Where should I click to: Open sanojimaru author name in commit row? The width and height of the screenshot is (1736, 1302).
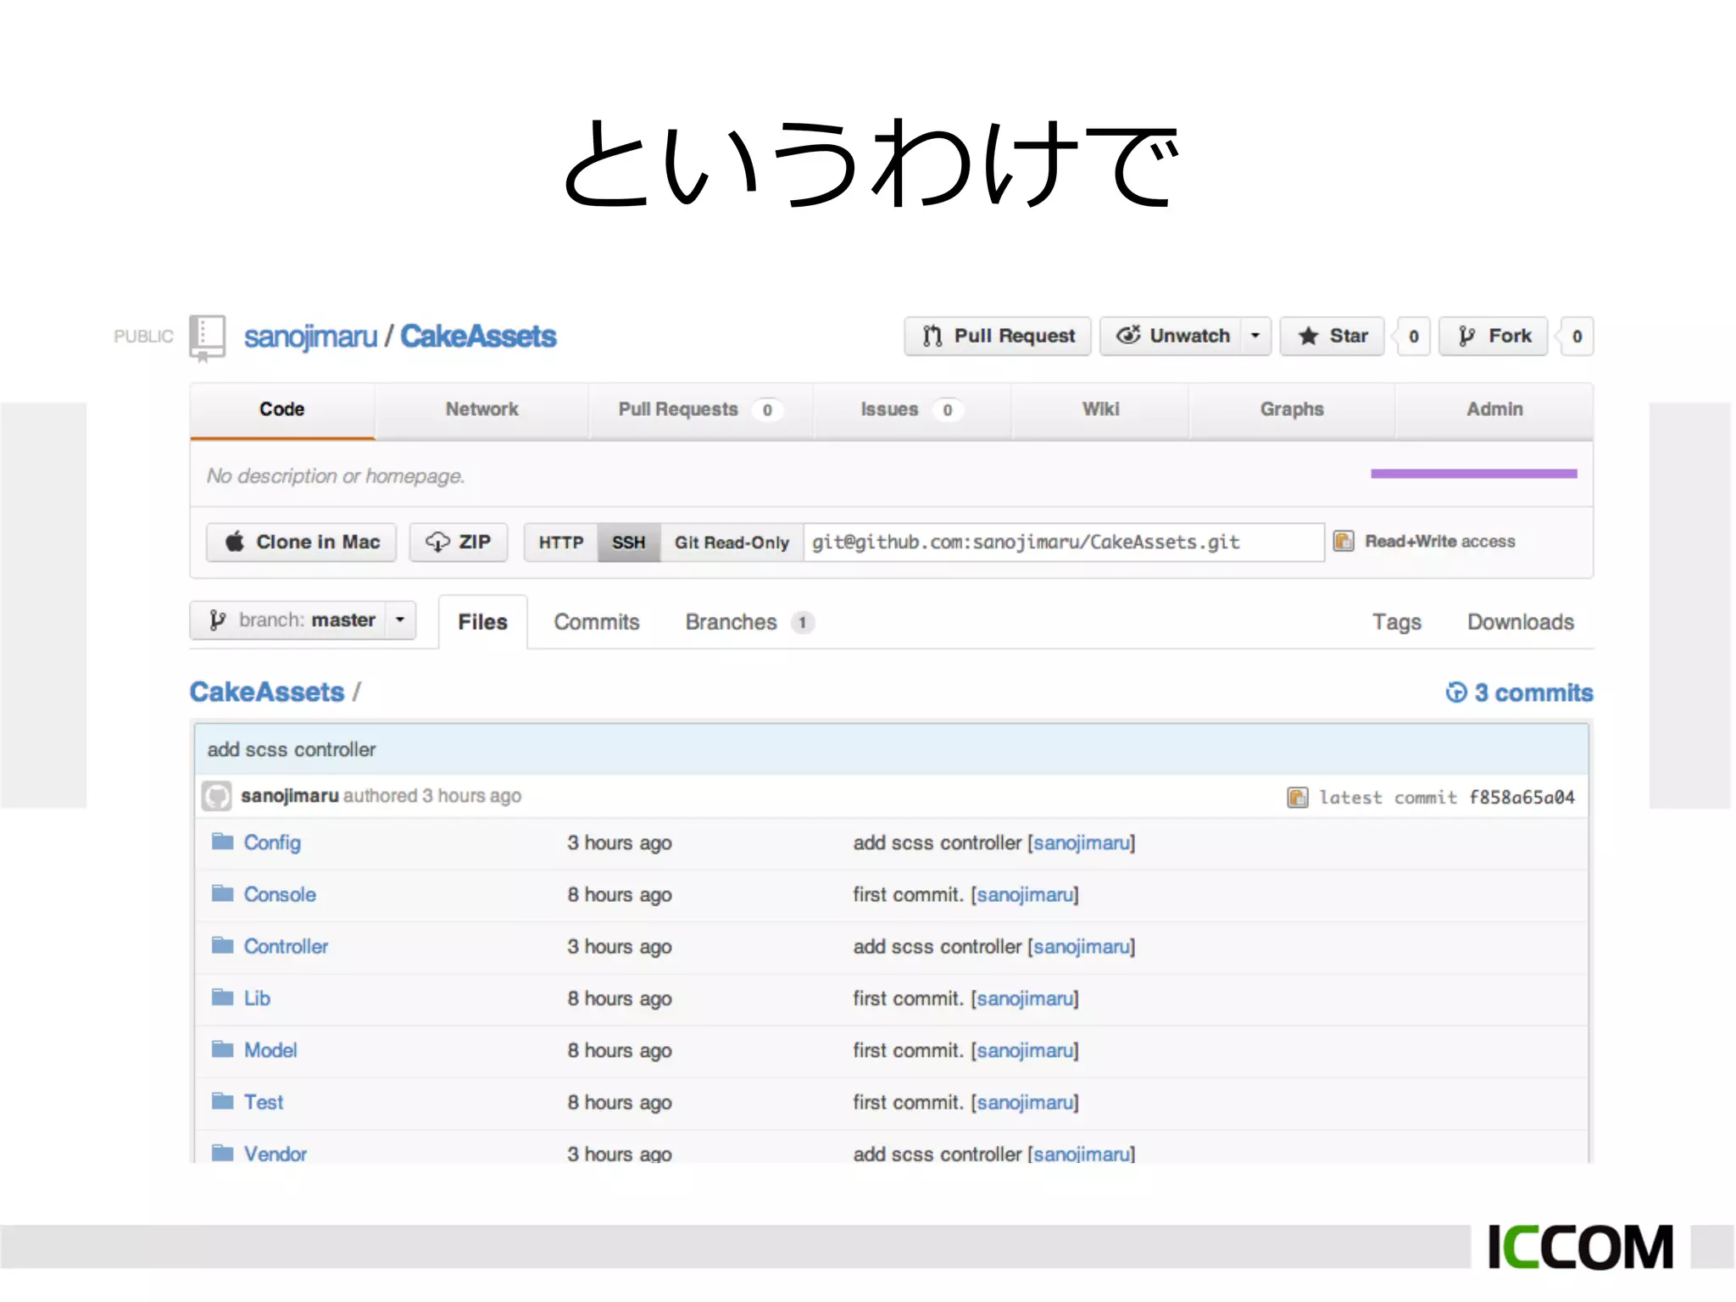pyautogui.click(x=290, y=796)
